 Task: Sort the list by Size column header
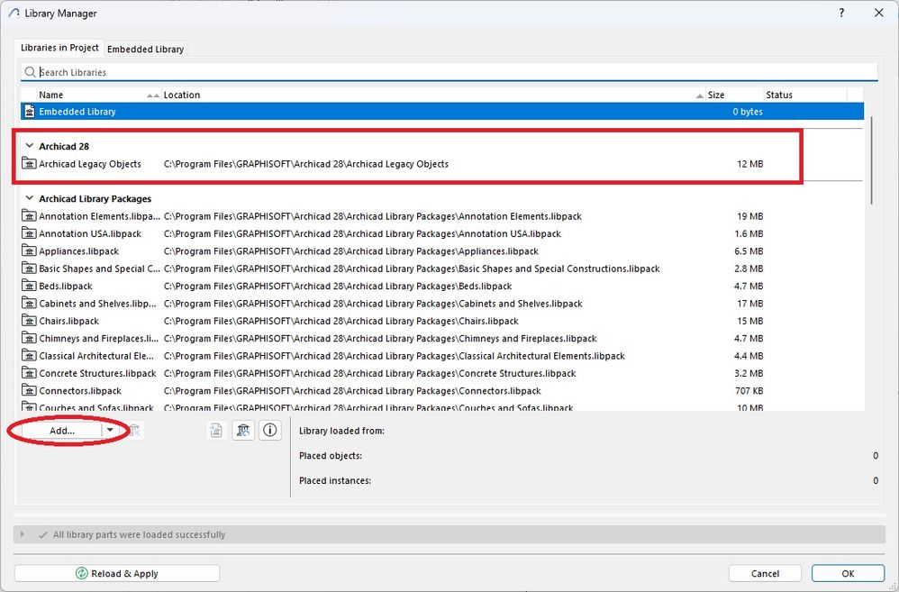715,96
